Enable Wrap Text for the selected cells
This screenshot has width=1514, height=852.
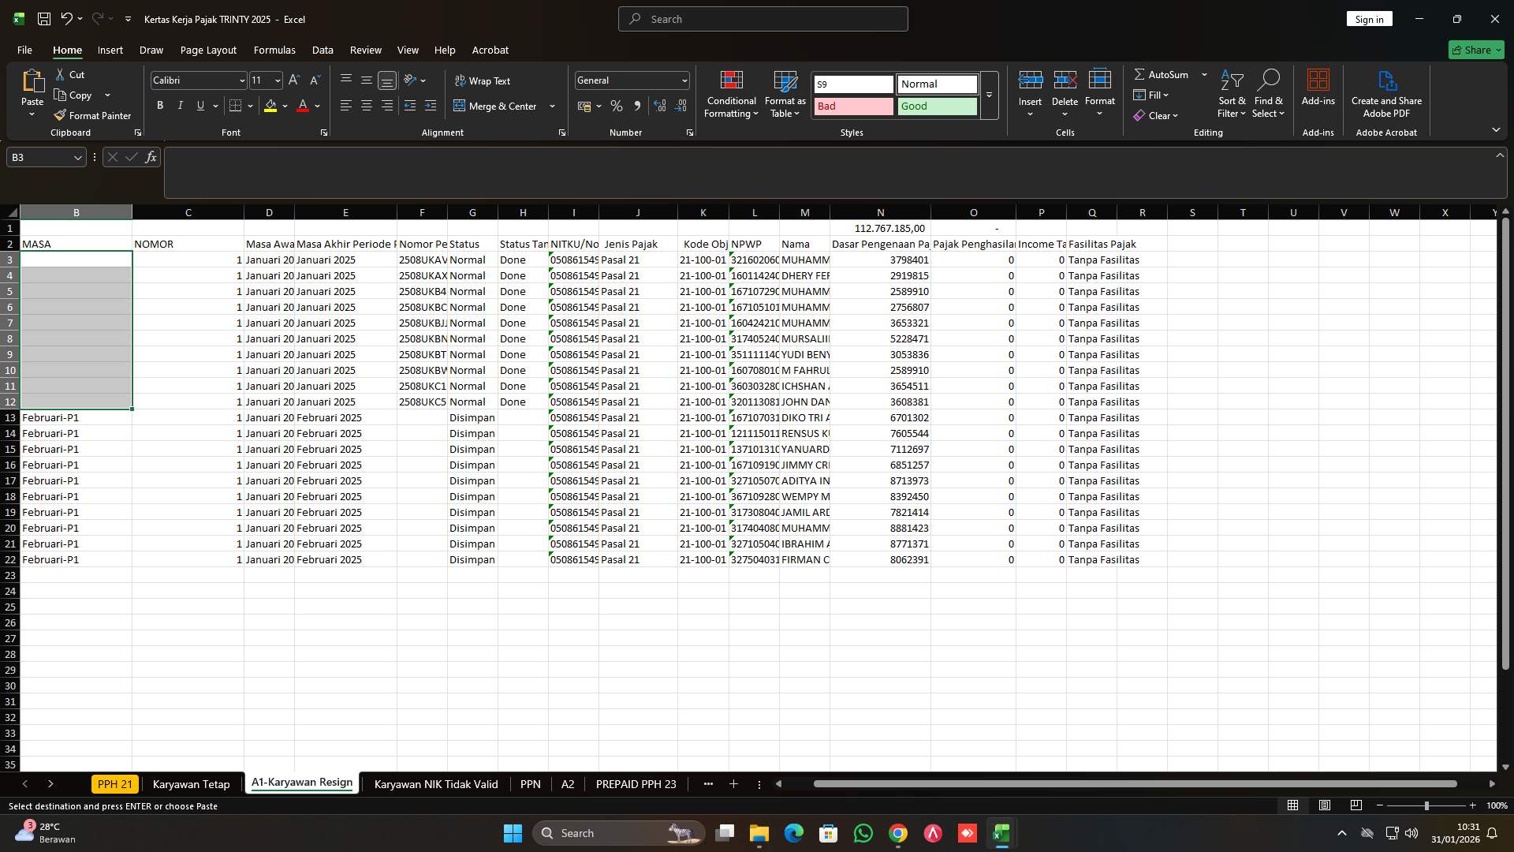click(483, 80)
